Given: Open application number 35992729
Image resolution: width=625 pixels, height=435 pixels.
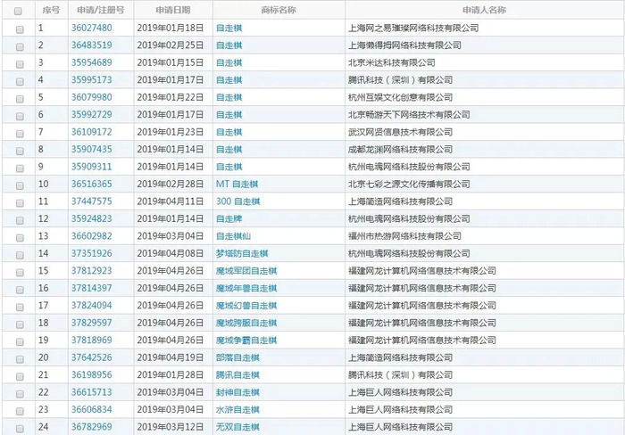Looking at the screenshot, I should click(92, 115).
